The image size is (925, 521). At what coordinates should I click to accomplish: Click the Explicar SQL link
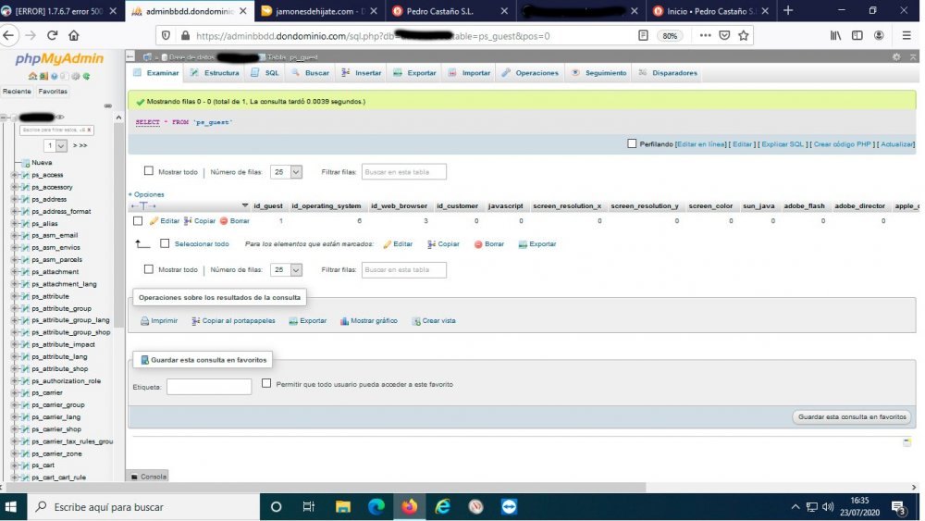[783, 144]
